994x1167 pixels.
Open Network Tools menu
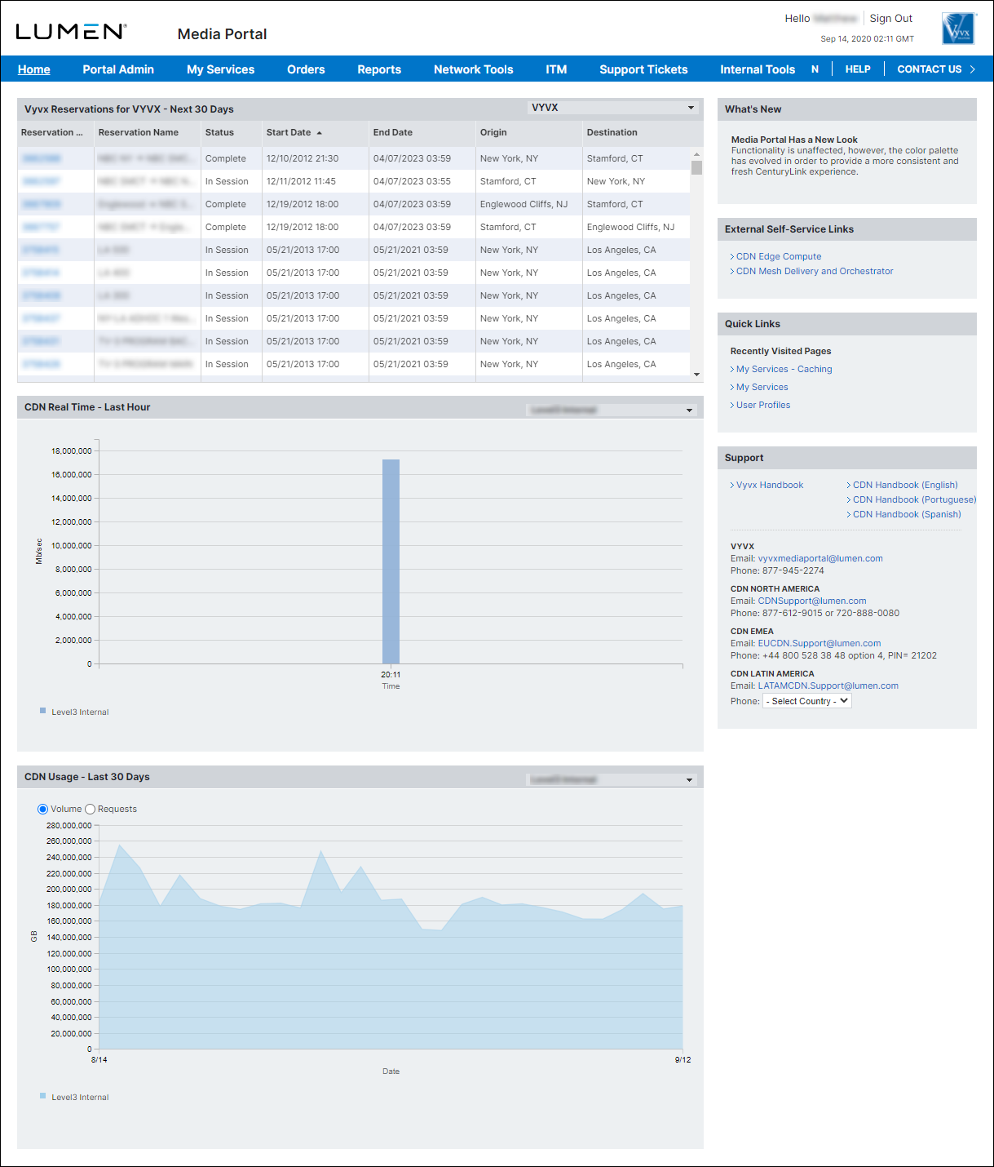[x=474, y=69]
